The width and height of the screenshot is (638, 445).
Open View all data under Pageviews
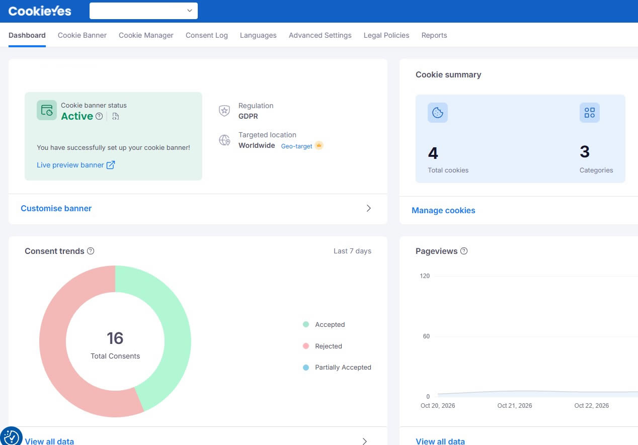(440, 441)
